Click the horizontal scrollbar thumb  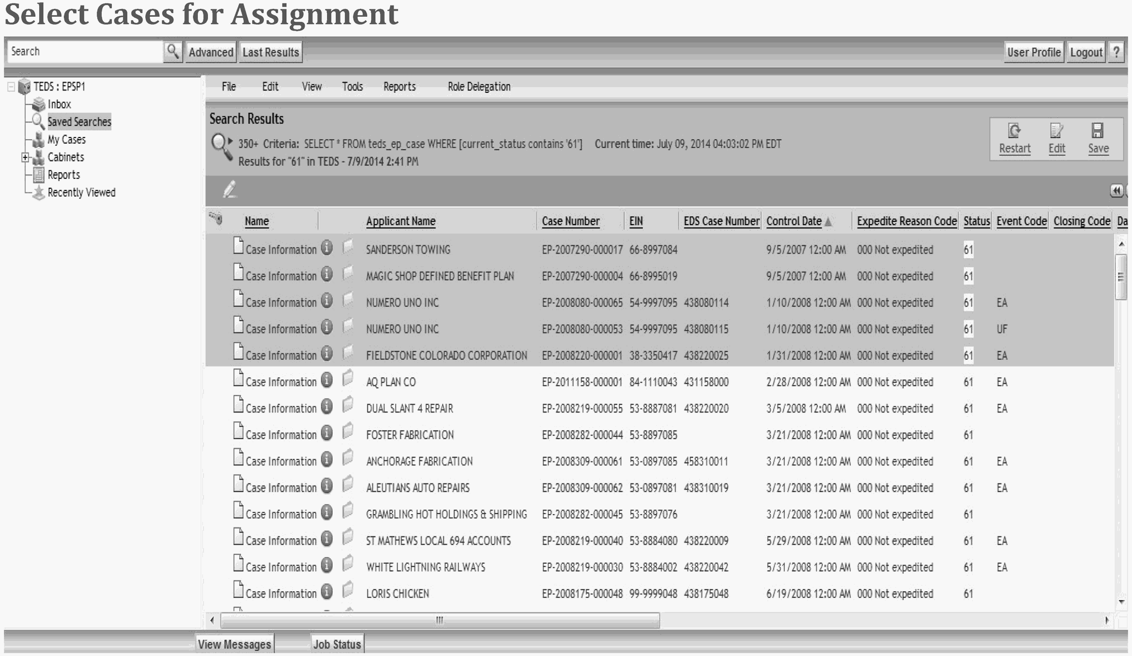(x=439, y=620)
